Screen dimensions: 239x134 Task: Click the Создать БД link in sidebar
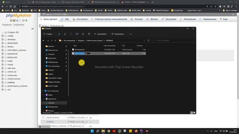(x=13, y=32)
